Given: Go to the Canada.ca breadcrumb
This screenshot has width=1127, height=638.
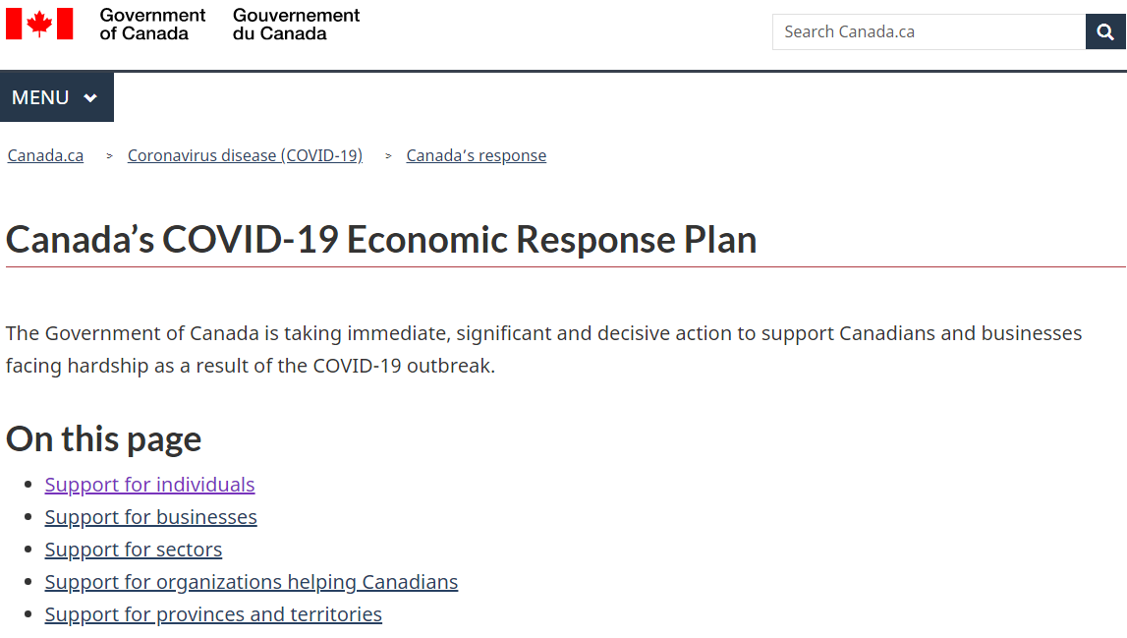Looking at the screenshot, I should tap(45, 155).
